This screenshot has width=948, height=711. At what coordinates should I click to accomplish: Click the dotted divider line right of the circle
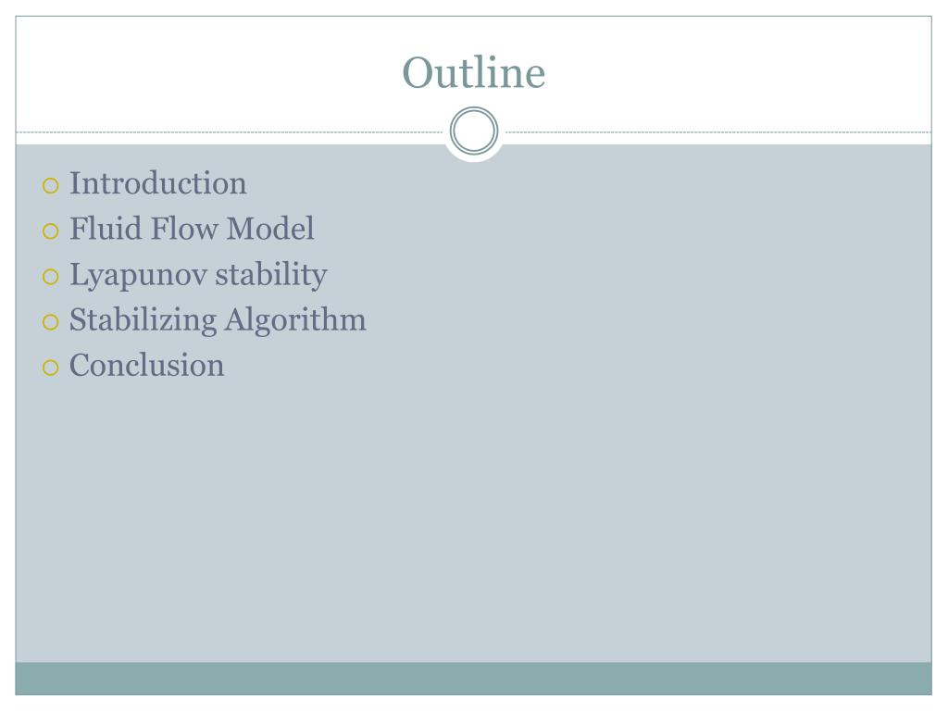pos(718,131)
